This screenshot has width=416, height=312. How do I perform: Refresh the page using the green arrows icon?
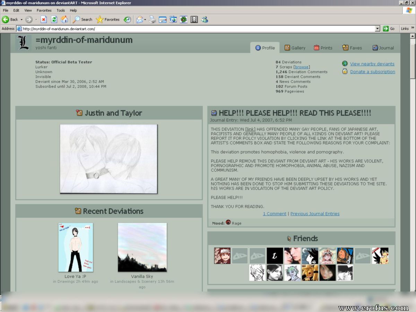[54, 19]
